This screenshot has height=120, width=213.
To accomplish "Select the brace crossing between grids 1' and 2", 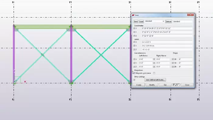I will [x=101, y=55].
